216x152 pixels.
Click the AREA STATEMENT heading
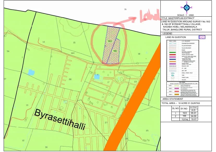coord(173,99)
